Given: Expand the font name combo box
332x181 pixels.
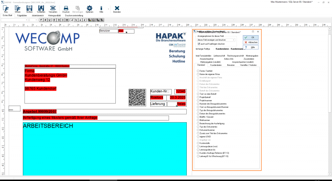Looking at the screenshot, I should (27, 19).
